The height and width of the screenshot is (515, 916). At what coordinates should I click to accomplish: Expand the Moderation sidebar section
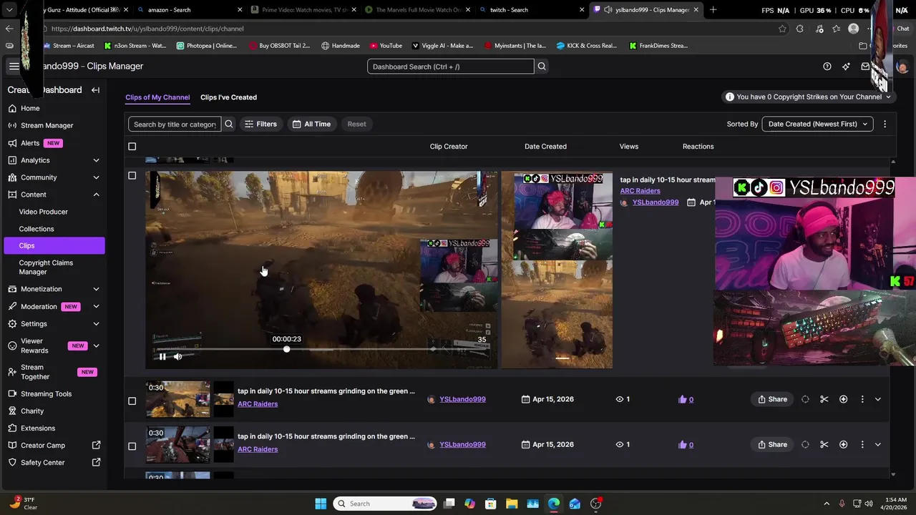(96, 306)
